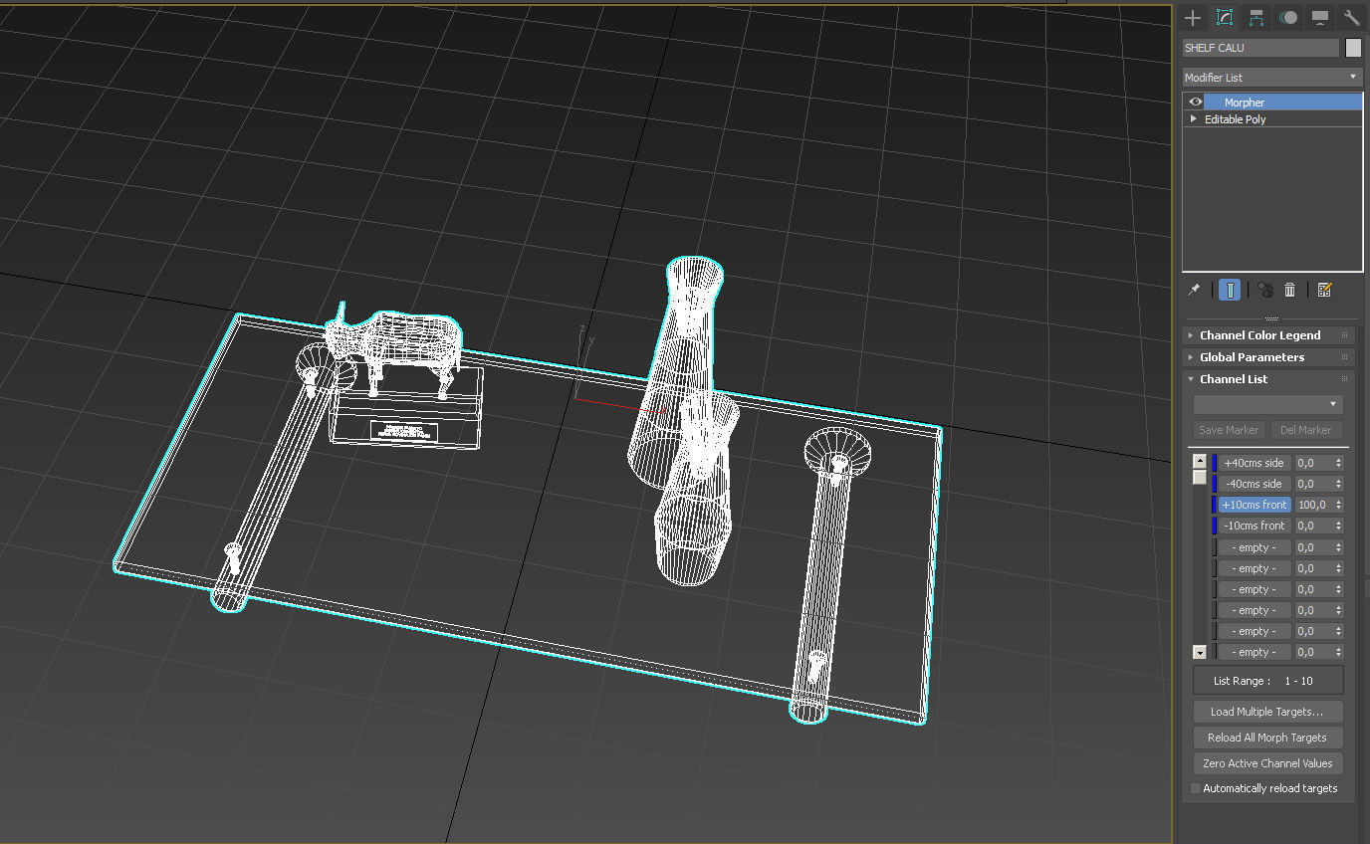Screen dimensions: 1370x844
Task: Open the Create command panel tab
Action: (x=1192, y=18)
